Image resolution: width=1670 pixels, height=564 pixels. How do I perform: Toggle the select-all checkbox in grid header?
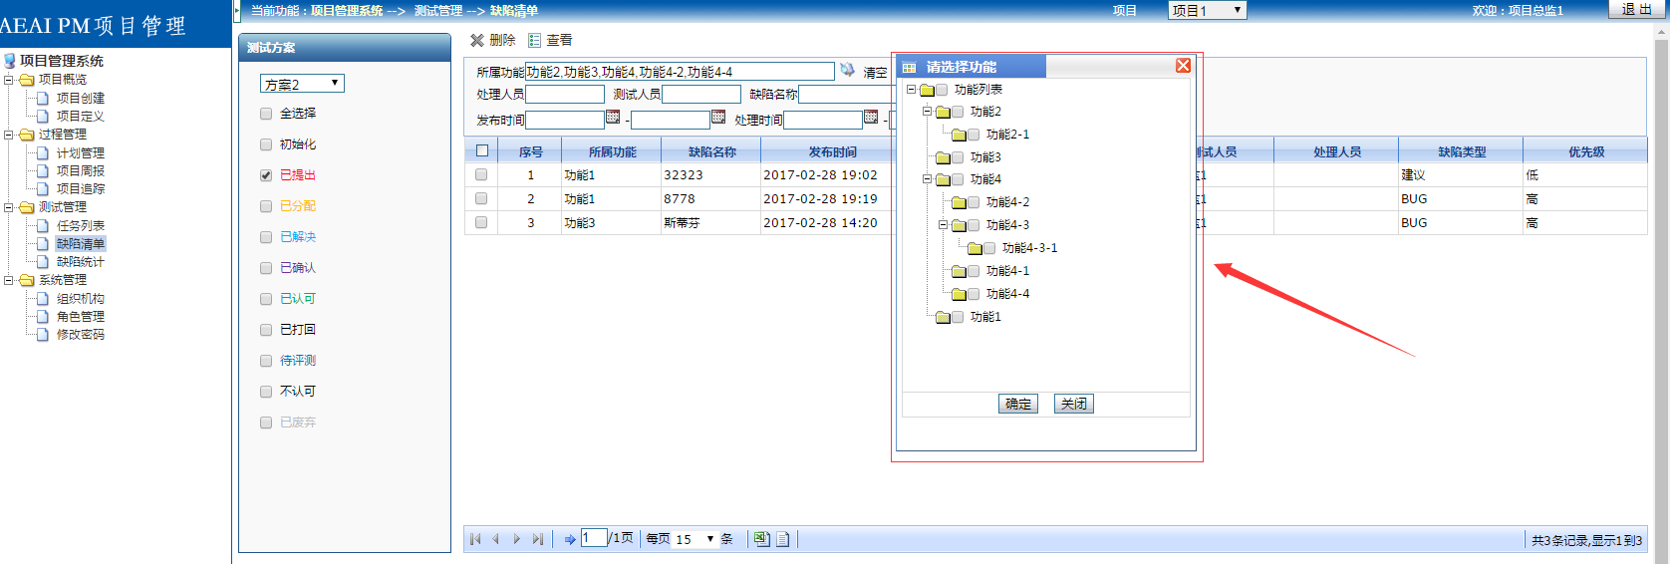click(x=482, y=150)
